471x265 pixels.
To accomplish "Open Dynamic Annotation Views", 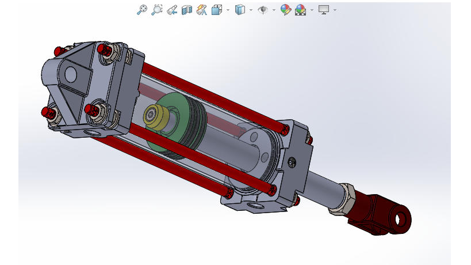I will [x=201, y=10].
